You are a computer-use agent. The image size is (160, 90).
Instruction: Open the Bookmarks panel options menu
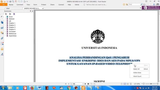(x=30, y=11)
